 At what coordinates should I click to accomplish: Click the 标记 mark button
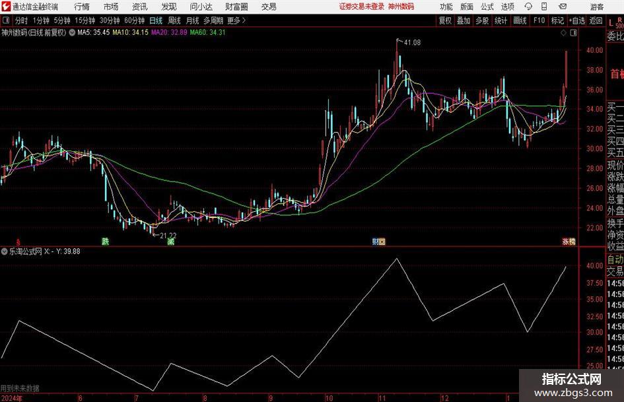point(557,20)
